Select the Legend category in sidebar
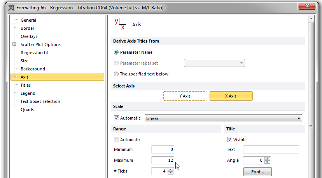The image size is (322, 178). click(x=28, y=93)
